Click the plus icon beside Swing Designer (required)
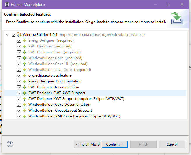191x155 pixels. click(x=24, y=40)
